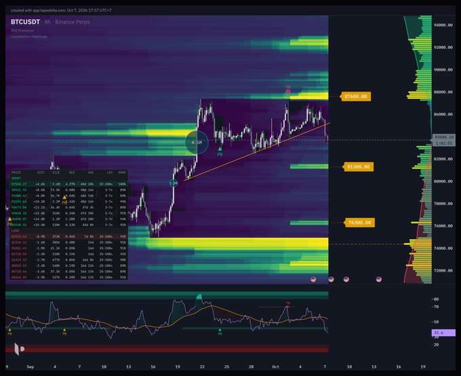This screenshot has width=461, height=376.
Task: Select the short row with +15.4% distance
Action: tap(68, 225)
